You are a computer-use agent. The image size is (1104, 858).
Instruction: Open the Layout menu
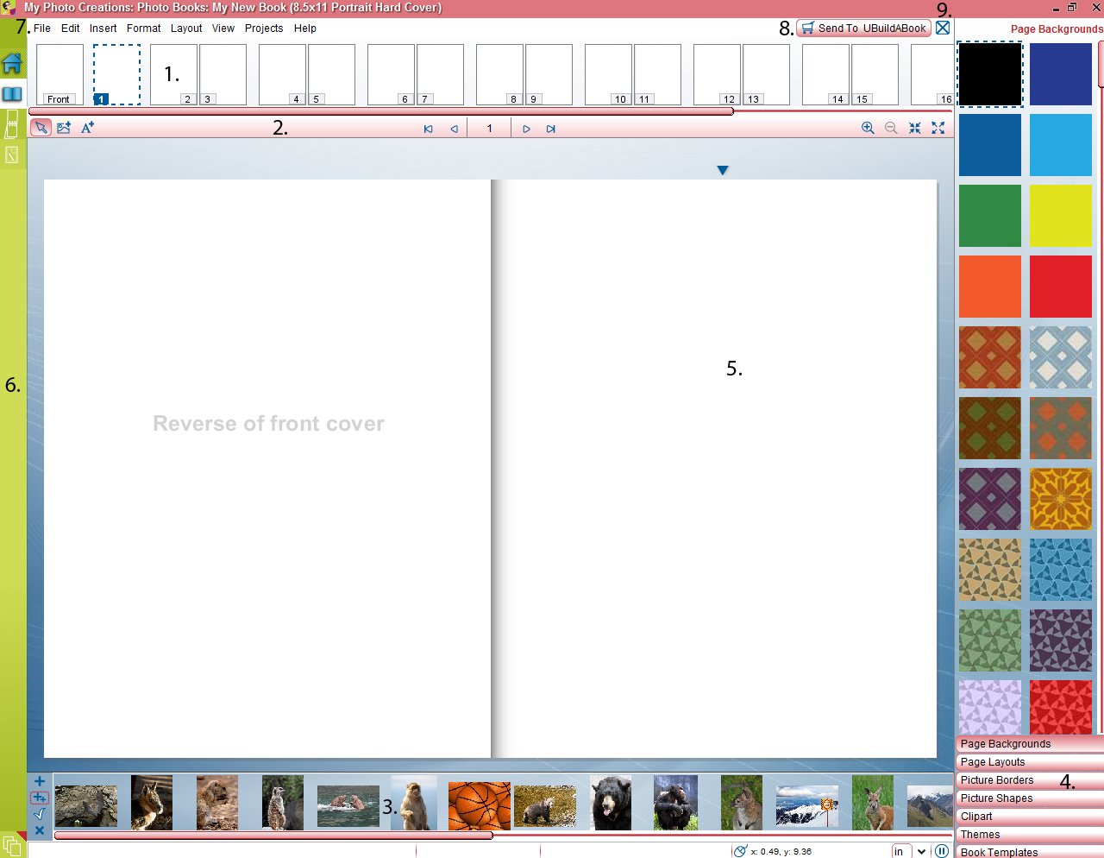(x=186, y=28)
